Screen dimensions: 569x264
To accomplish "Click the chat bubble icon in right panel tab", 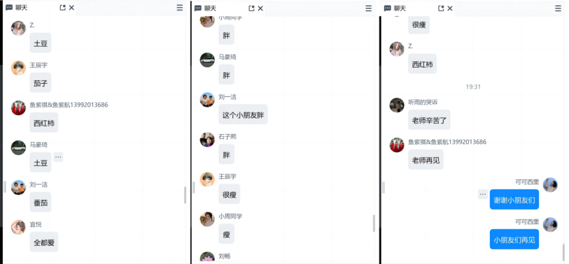I will (x=388, y=8).
